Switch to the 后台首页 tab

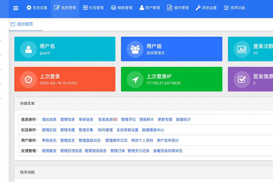tap(25, 24)
